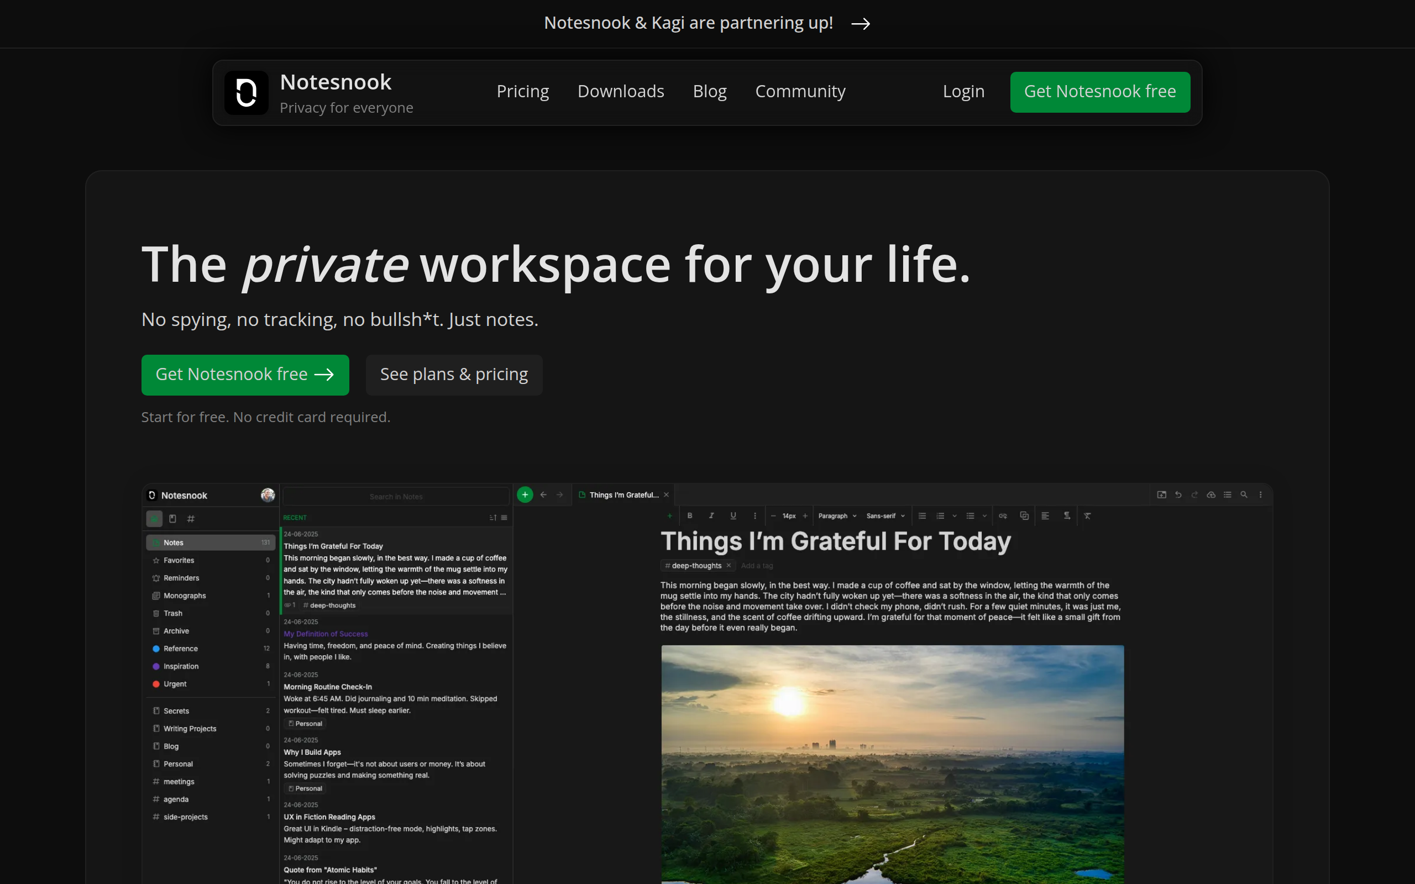Open the Pricing menu item
Viewport: 1415px width, 884px height.
pos(522,91)
